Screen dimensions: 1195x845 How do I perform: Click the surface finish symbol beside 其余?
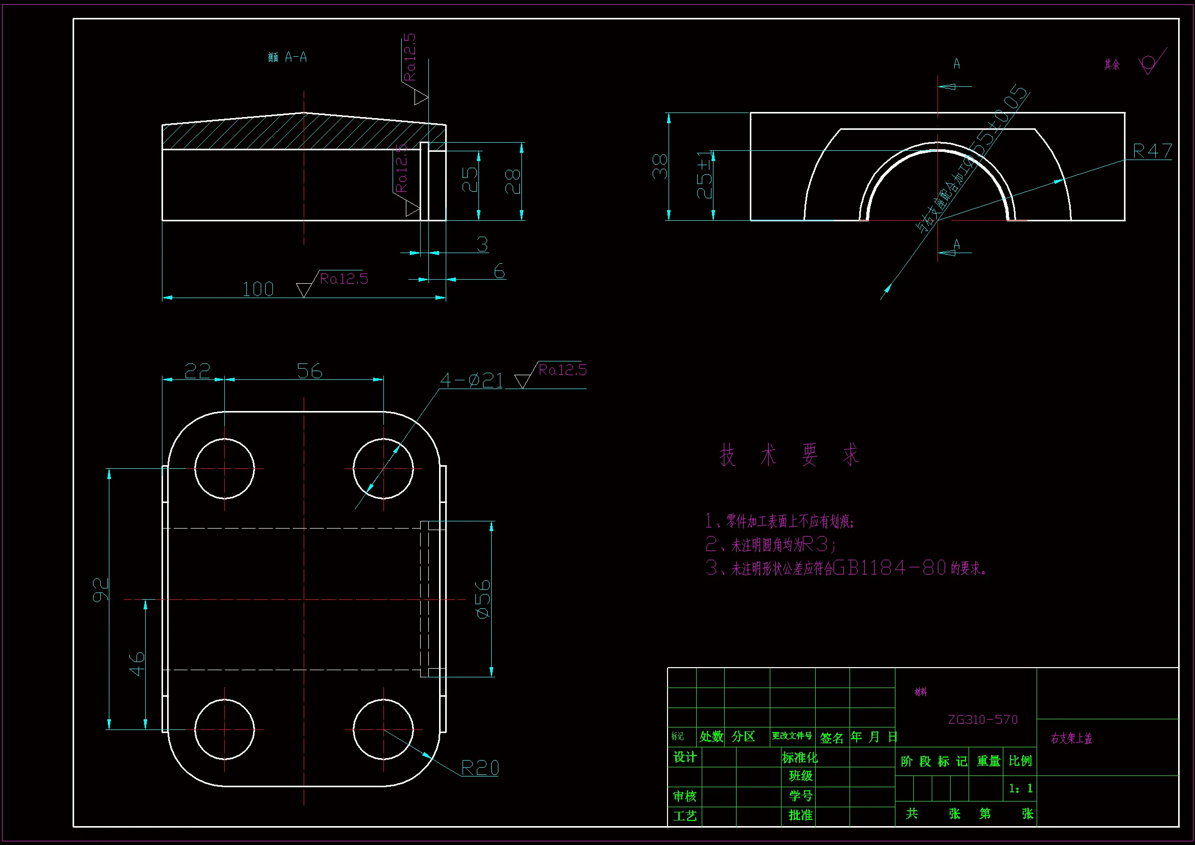click(x=1148, y=64)
